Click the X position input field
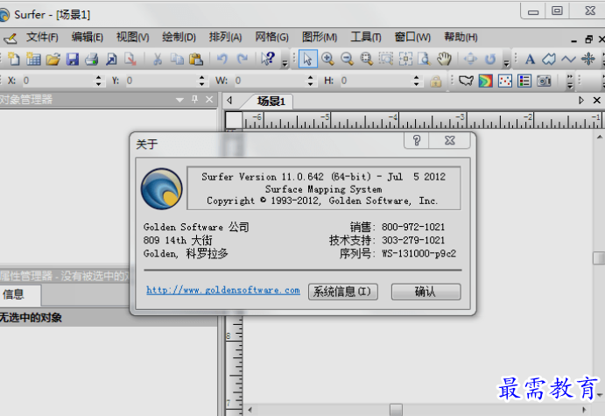The height and width of the screenshot is (416, 605). click(x=59, y=81)
